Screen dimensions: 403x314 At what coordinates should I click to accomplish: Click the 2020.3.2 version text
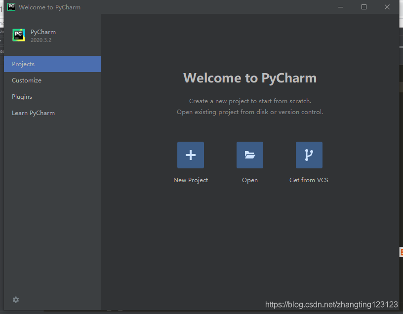(41, 40)
